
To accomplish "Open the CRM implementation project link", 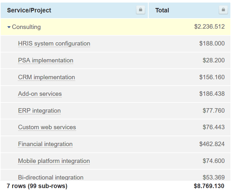I will click(x=46, y=77).
